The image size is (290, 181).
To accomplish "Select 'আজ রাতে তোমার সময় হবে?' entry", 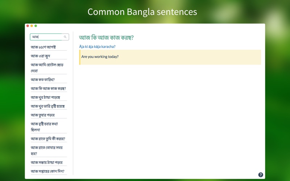I will point(47,150).
